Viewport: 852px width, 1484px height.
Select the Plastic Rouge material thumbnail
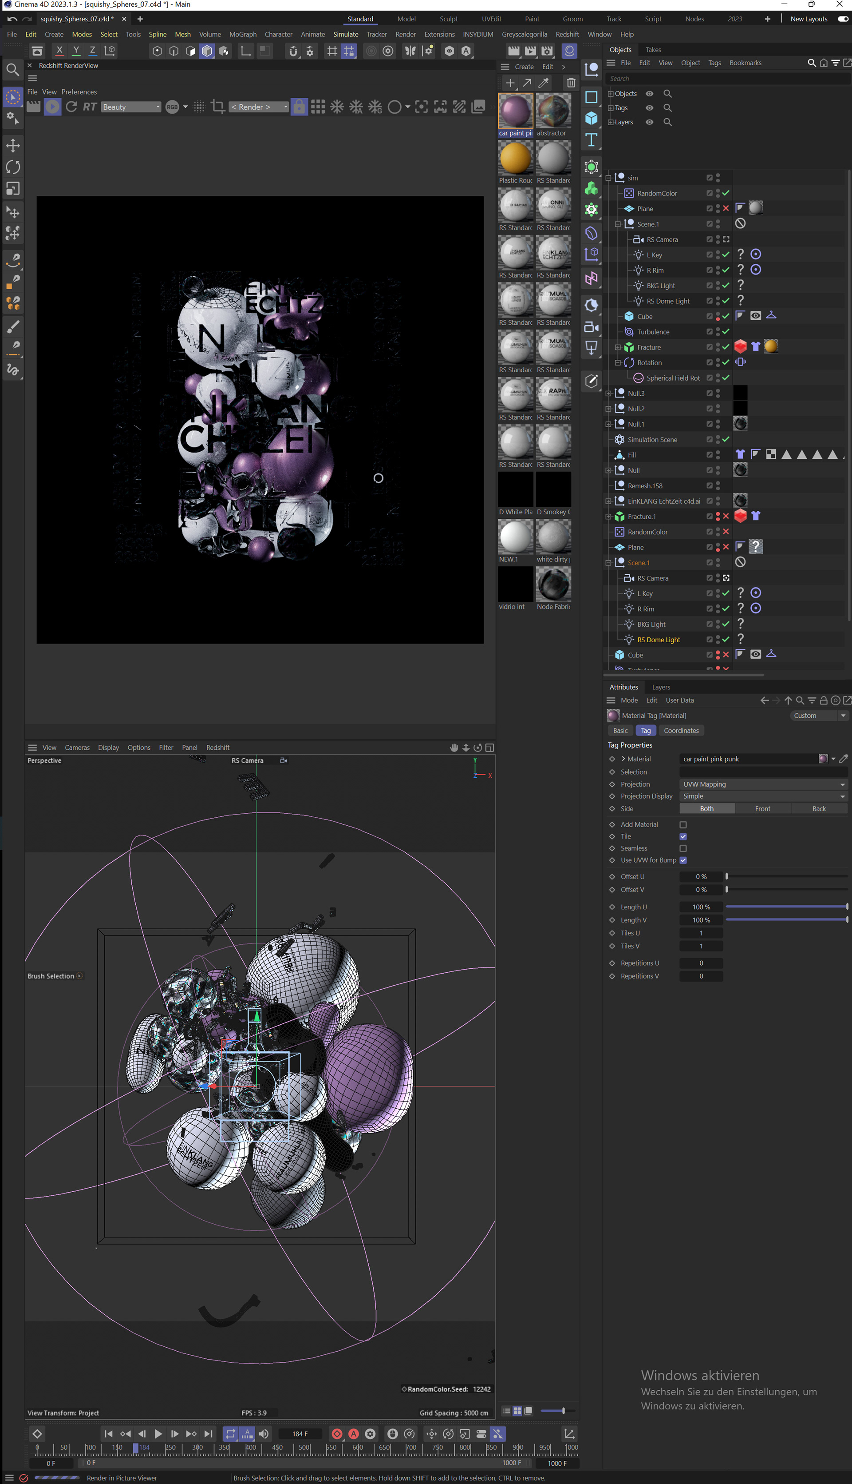click(x=515, y=159)
